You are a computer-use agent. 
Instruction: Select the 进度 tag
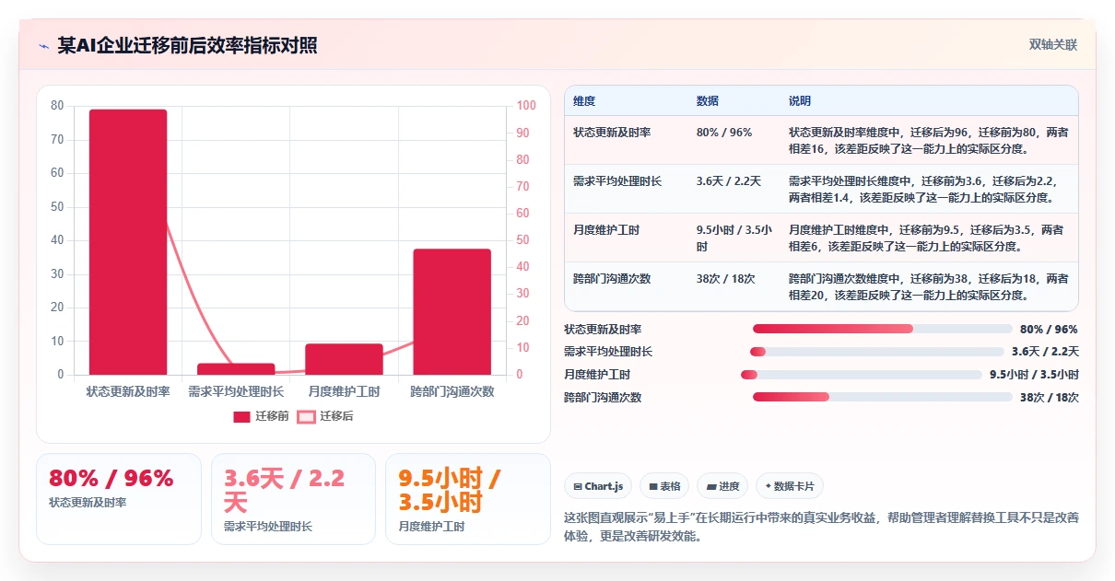coord(722,486)
